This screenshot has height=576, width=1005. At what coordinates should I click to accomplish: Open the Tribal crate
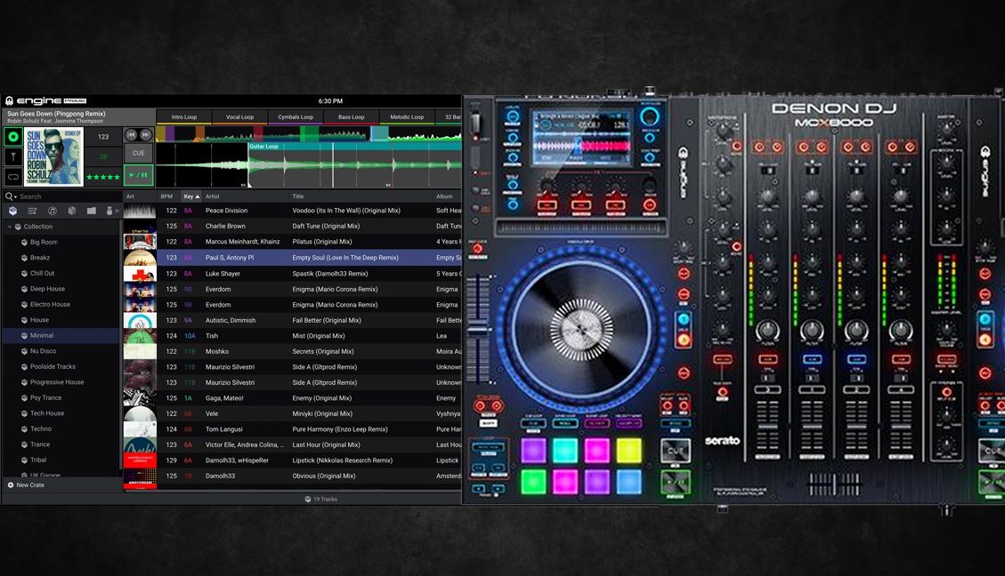(38, 460)
